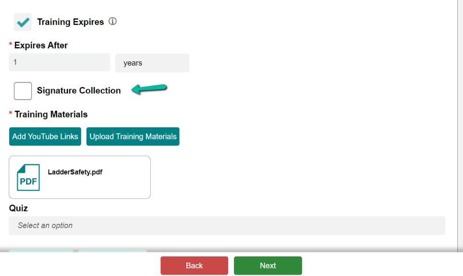463x276 pixels.
Task: Proceed with the green Next button
Action: point(268,265)
